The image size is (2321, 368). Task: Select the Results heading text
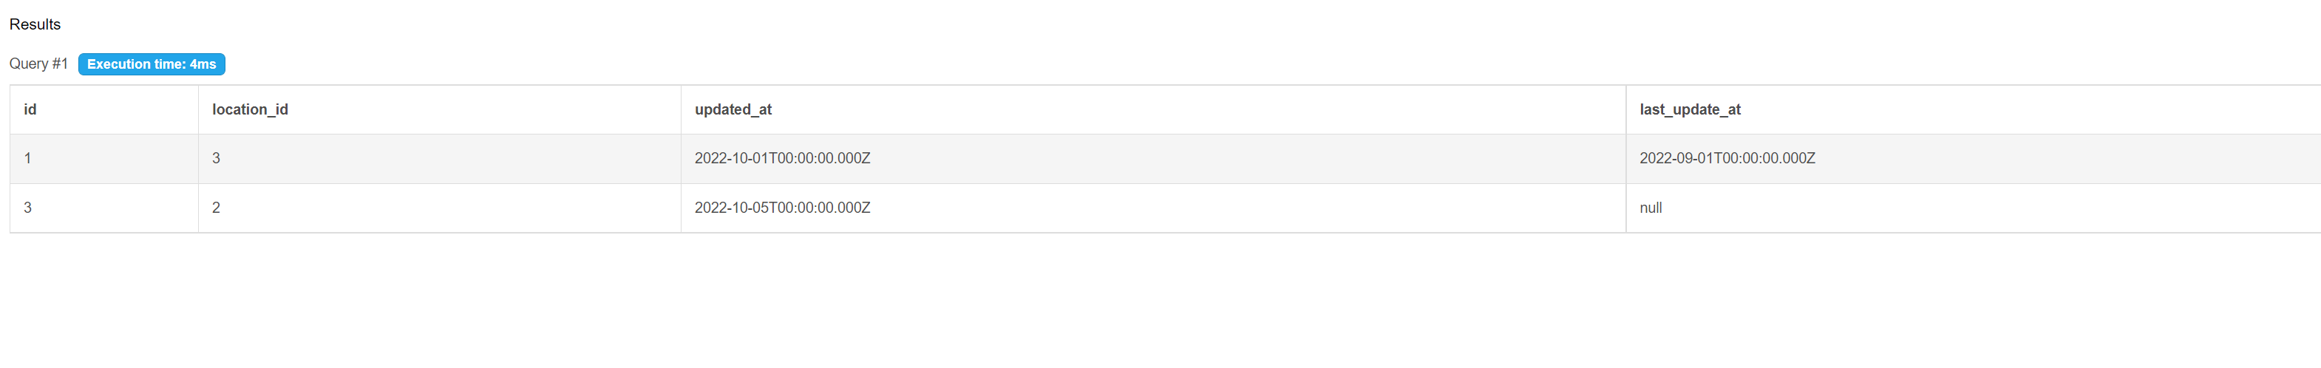pos(35,24)
